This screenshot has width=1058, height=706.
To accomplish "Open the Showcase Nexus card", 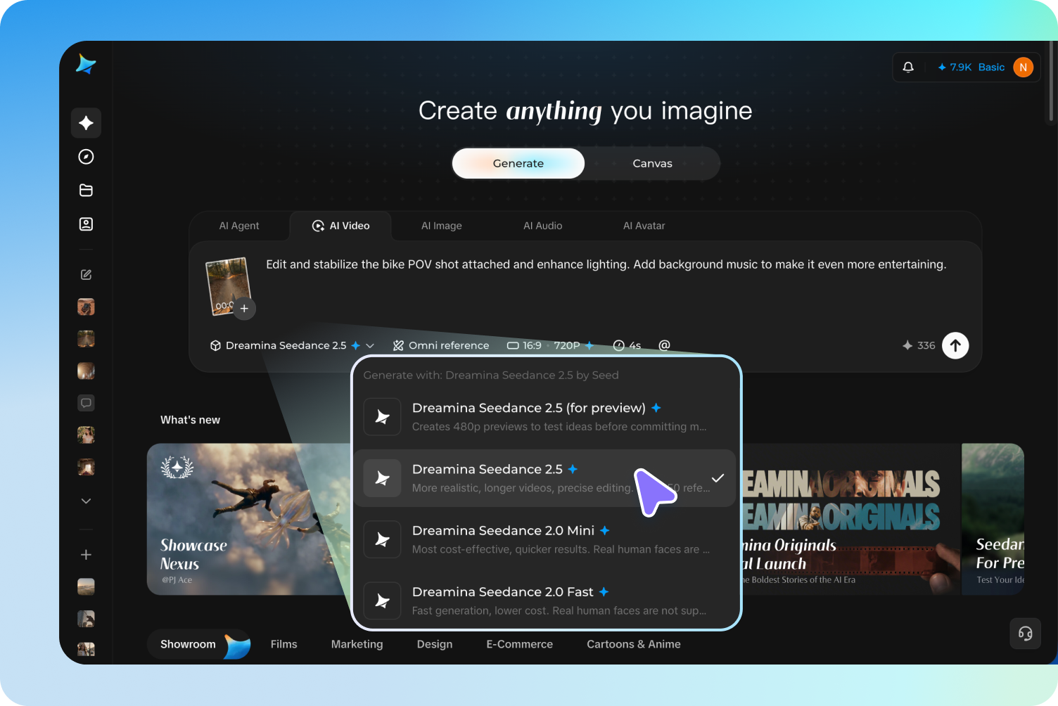I will (248, 519).
